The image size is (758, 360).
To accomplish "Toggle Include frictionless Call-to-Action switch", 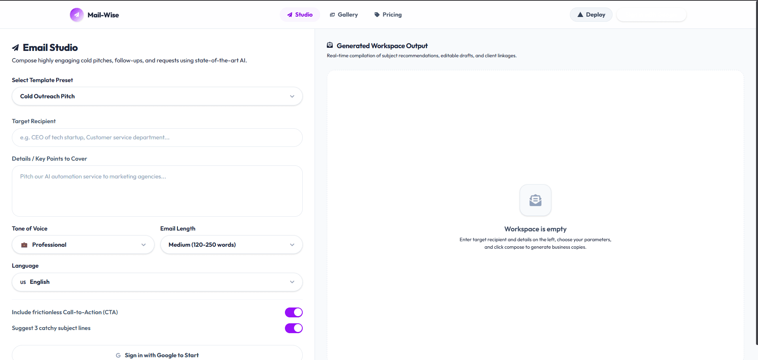I will (294, 312).
